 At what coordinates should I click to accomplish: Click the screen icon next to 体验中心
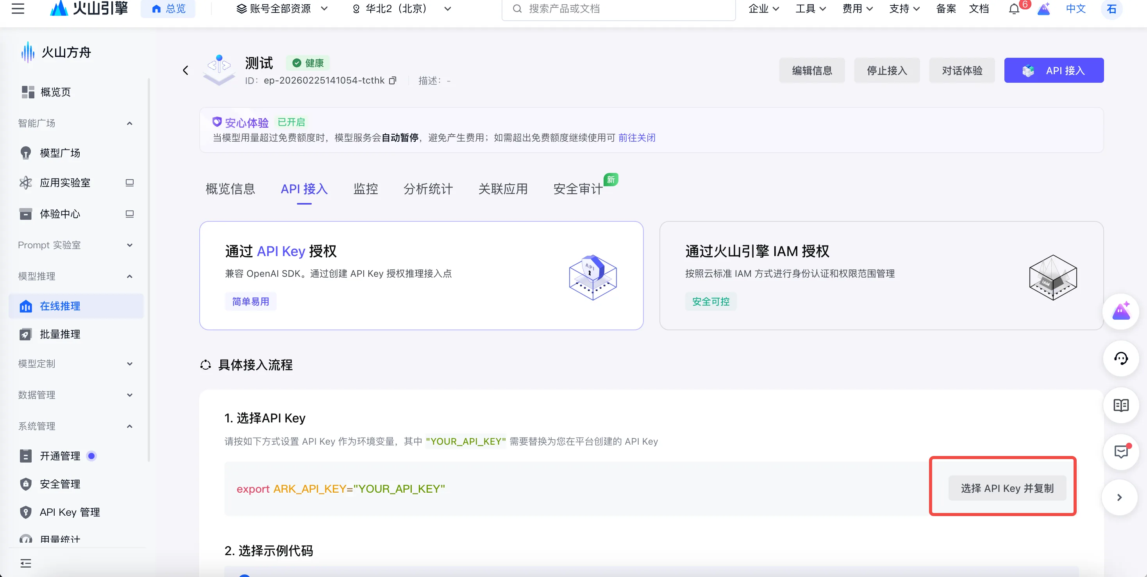(x=130, y=214)
